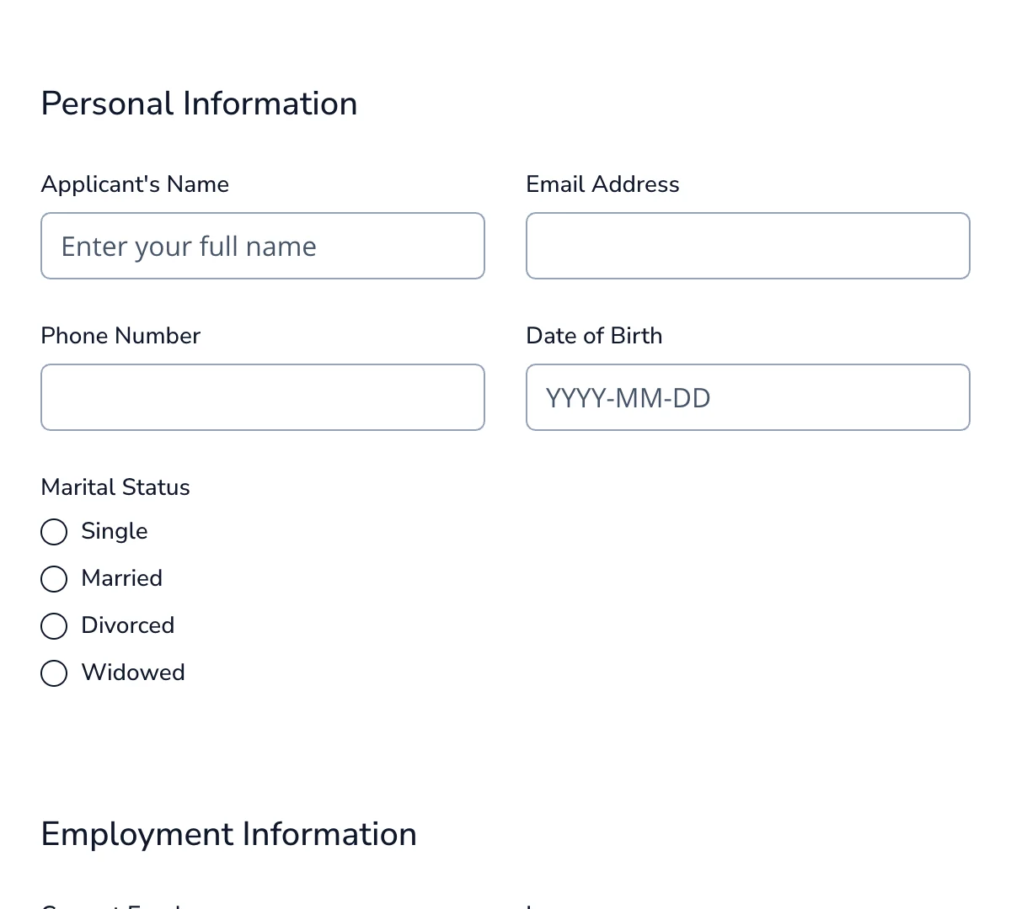
Task: Click the Personal Information heading
Action: (x=199, y=103)
